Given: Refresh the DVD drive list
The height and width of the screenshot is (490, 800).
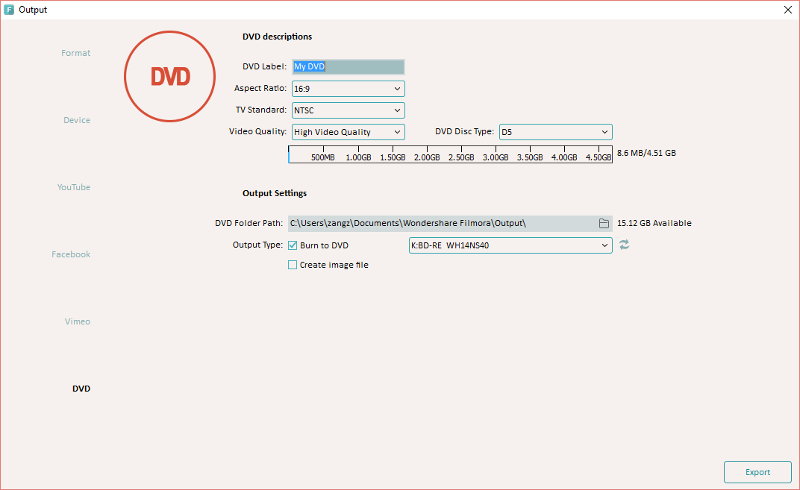Looking at the screenshot, I should [x=624, y=245].
